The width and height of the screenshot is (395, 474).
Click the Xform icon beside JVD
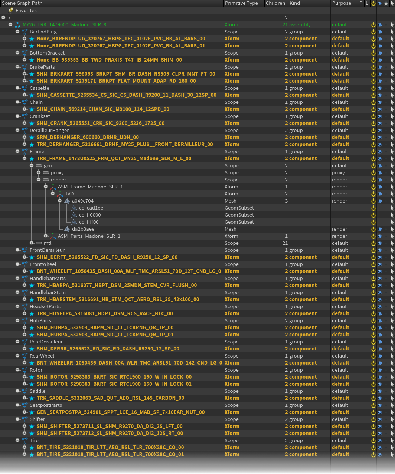(61, 194)
